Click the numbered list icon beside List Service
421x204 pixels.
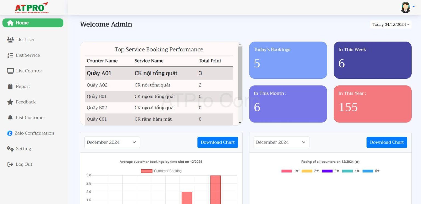click(x=10, y=55)
